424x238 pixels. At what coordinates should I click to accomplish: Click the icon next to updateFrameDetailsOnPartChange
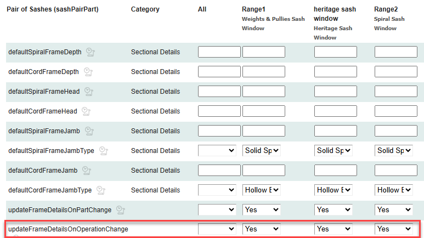click(x=121, y=210)
